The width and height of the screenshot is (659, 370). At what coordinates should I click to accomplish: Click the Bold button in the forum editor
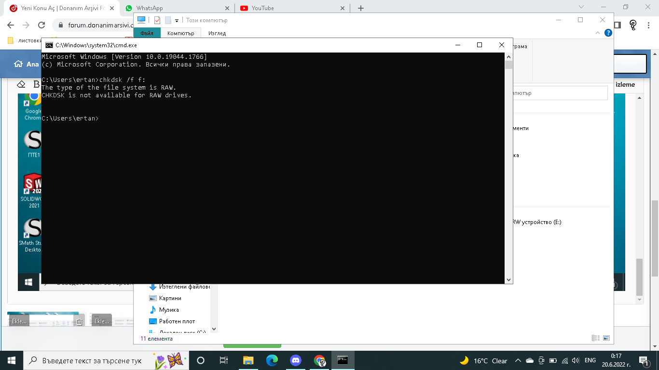pyautogui.click(x=36, y=84)
